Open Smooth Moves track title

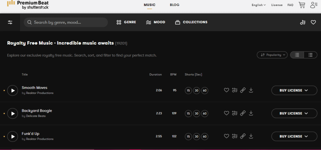[x=34, y=88]
